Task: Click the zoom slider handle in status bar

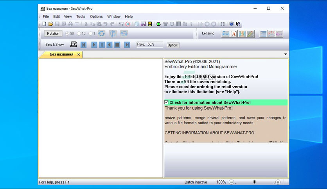Action: tap(254, 182)
